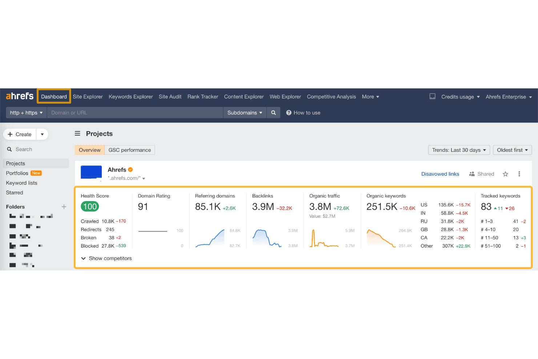Open the More menu dropdown

[370, 97]
